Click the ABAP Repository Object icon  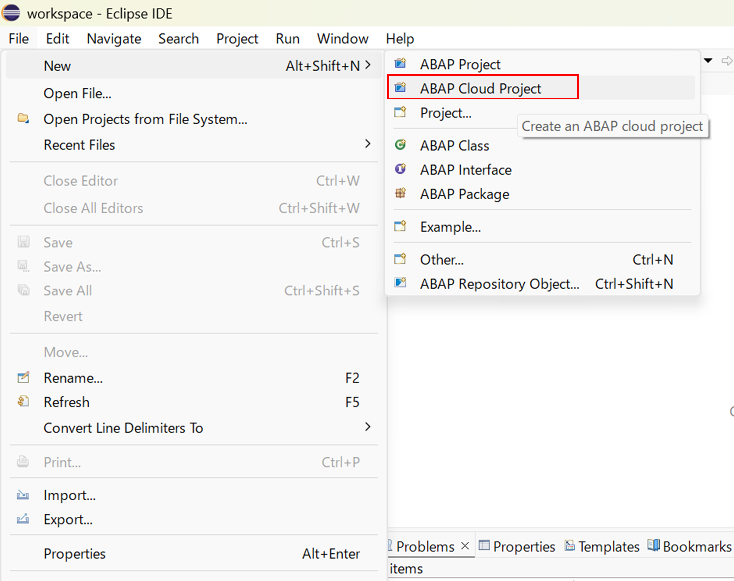click(x=400, y=283)
